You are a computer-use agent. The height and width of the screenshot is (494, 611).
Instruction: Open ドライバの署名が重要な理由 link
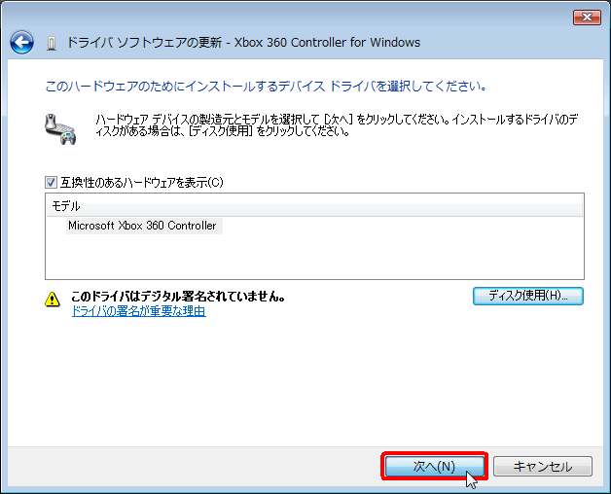tap(139, 311)
